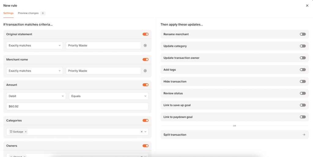Click the Link to paydown goal label

click(178, 117)
